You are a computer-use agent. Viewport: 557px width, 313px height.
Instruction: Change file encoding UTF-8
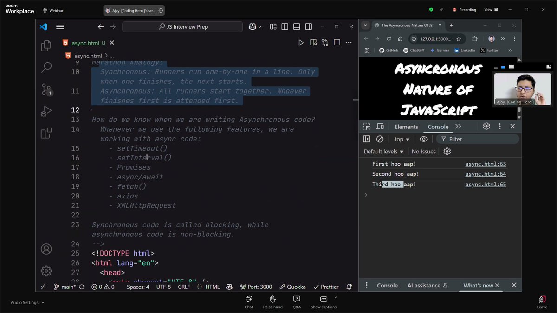pos(163,287)
